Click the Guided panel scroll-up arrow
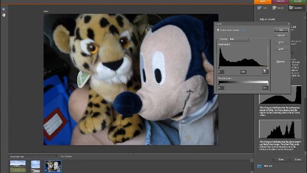Viewport: 307px width, 173px height. tap(305, 18)
